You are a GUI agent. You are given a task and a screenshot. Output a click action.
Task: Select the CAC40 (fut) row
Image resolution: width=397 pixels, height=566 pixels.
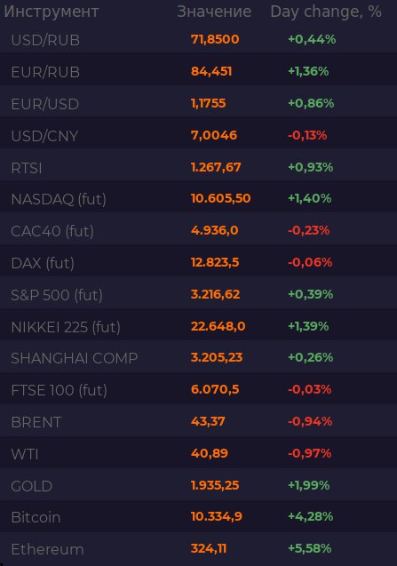coord(199,231)
